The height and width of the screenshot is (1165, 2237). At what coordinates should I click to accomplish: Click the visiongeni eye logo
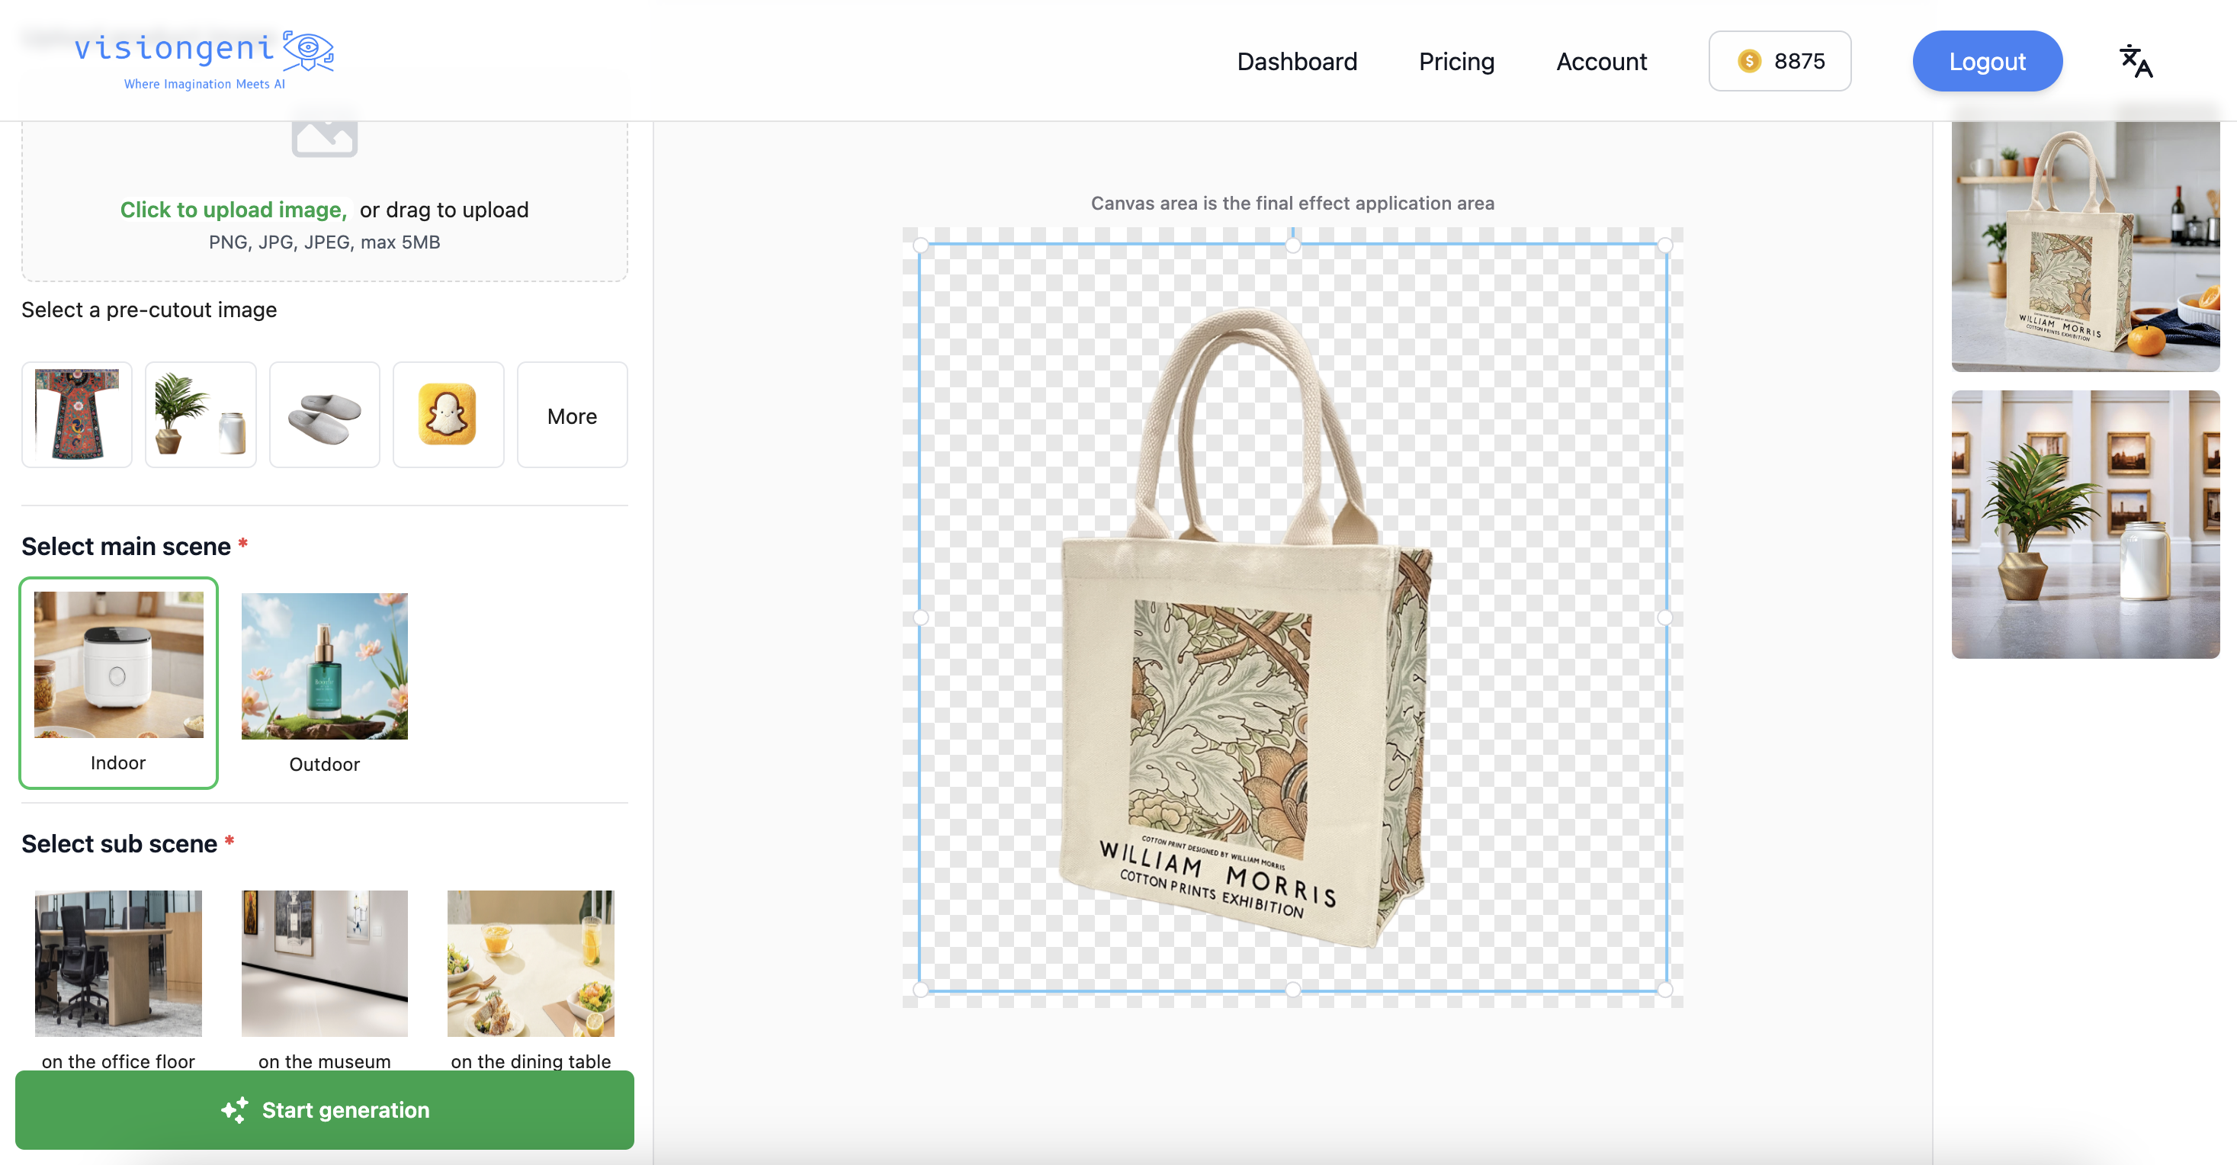pos(307,50)
